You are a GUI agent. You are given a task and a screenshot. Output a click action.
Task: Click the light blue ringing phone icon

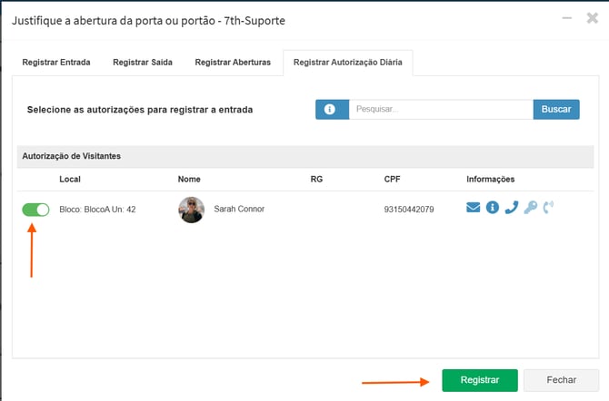tap(548, 208)
